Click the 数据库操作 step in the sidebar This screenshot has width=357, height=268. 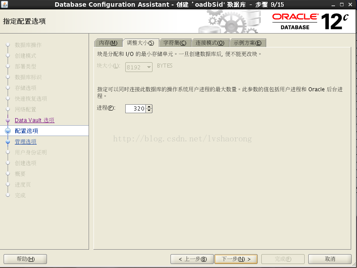click(28, 45)
